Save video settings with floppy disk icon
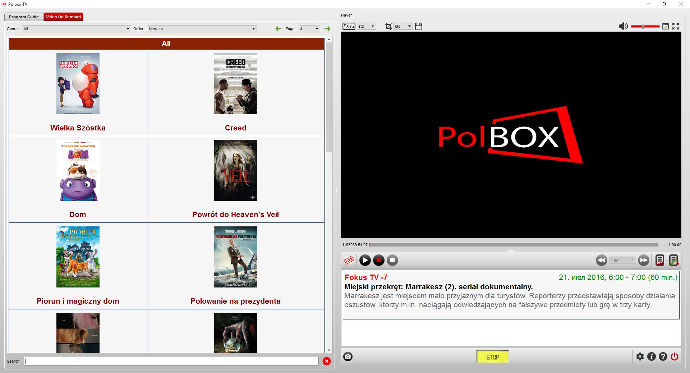The width and height of the screenshot is (690, 373). click(x=419, y=26)
